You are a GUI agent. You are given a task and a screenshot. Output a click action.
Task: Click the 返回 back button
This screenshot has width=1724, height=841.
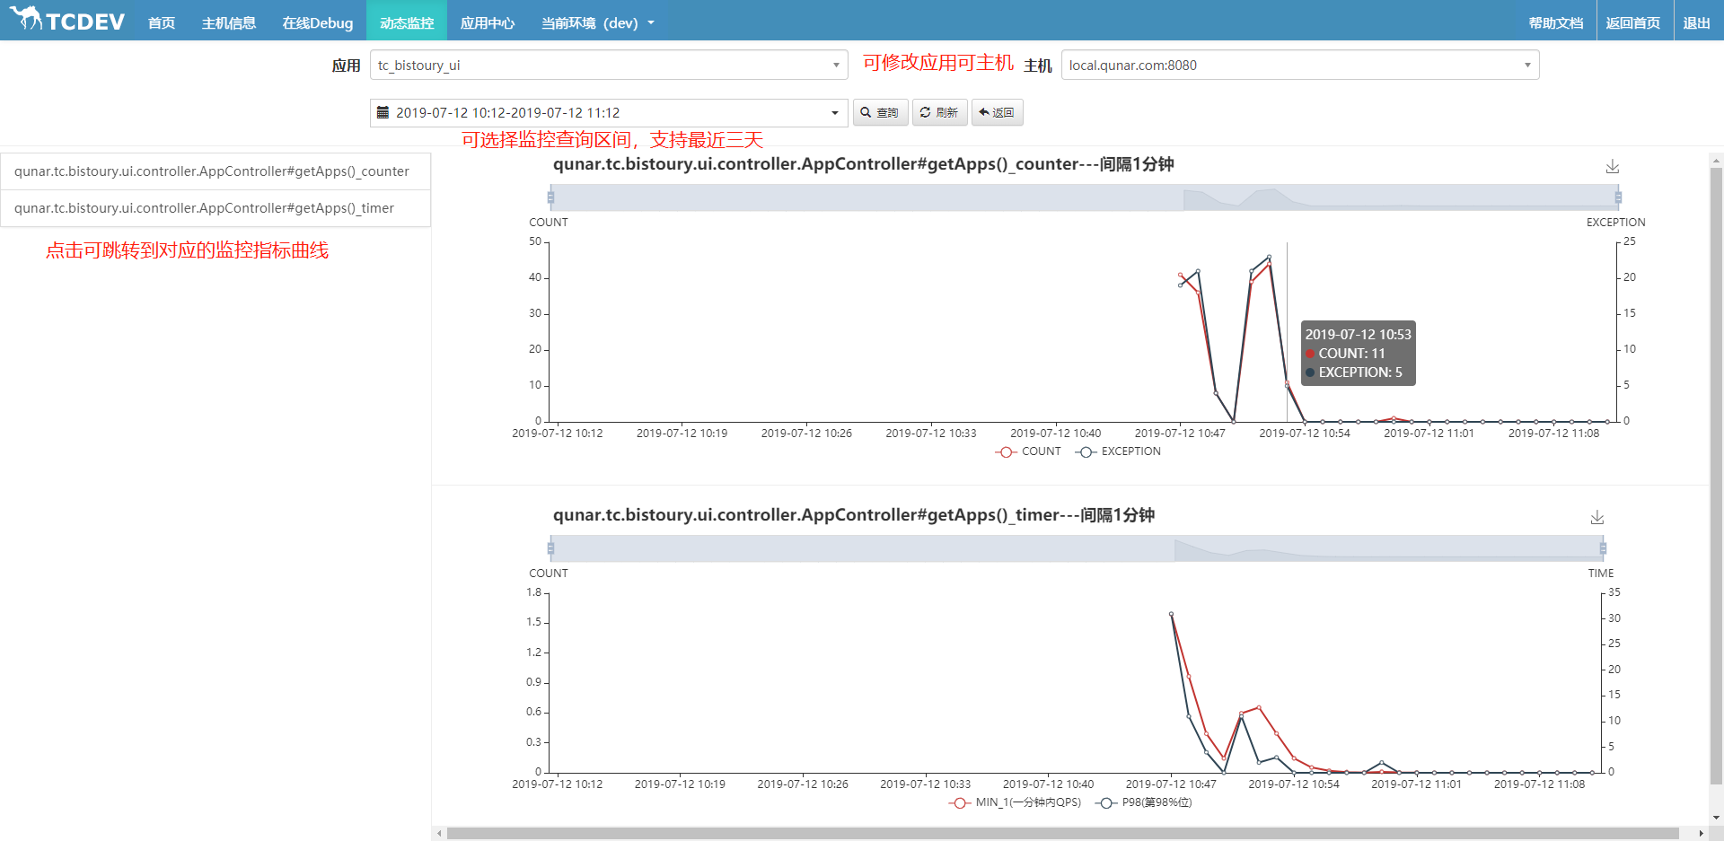pyautogui.click(x=997, y=113)
